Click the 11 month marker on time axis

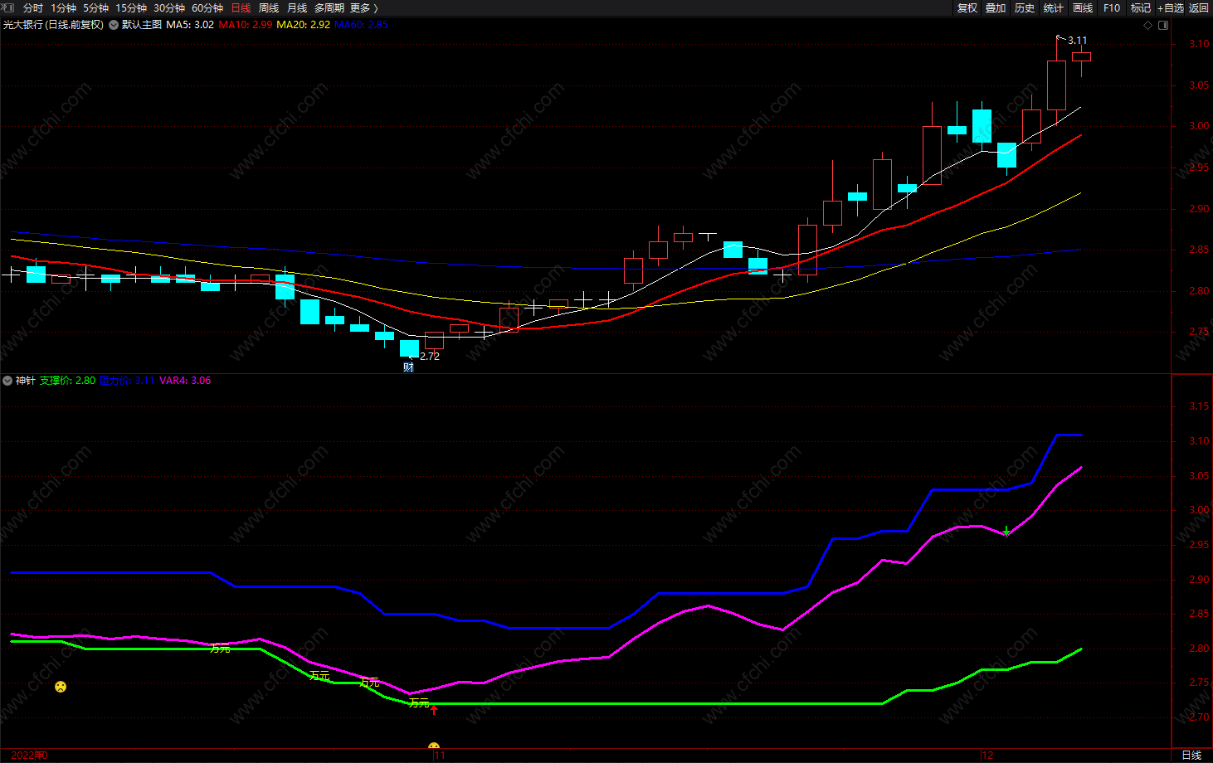tap(440, 756)
